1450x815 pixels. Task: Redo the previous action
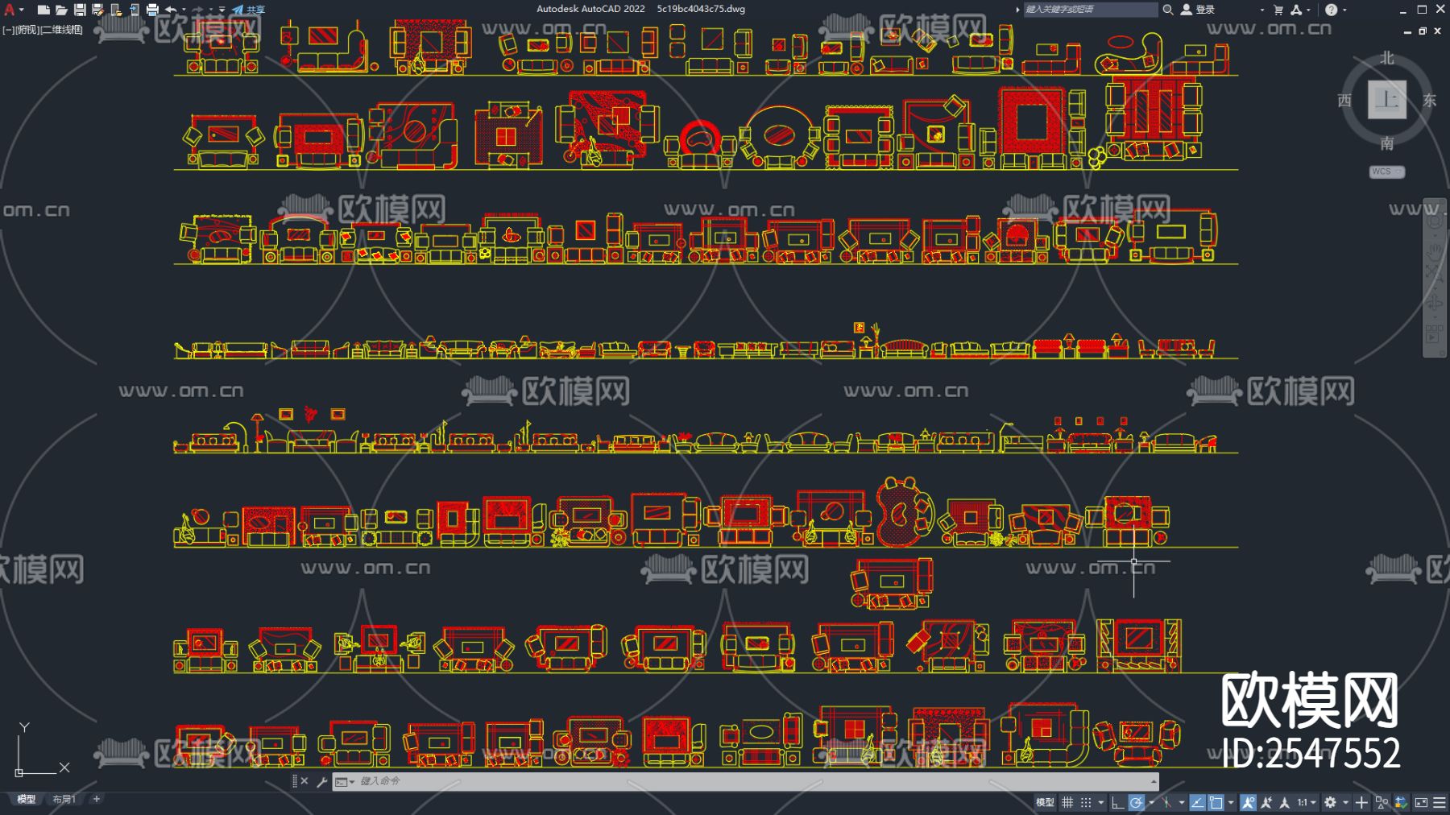(198, 10)
